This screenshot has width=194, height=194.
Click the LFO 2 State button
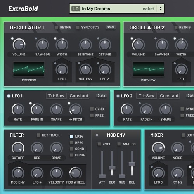[191, 95]
